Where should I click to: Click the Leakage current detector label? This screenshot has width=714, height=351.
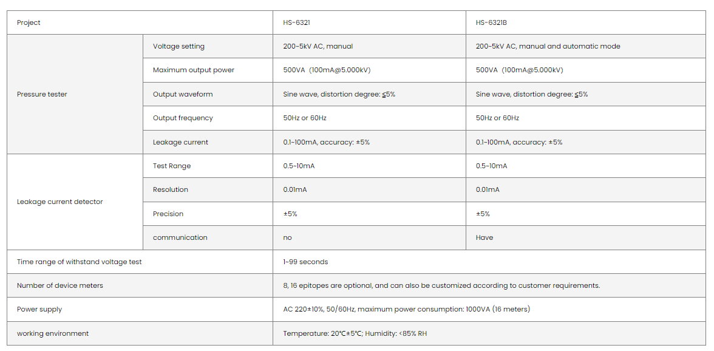pos(60,202)
